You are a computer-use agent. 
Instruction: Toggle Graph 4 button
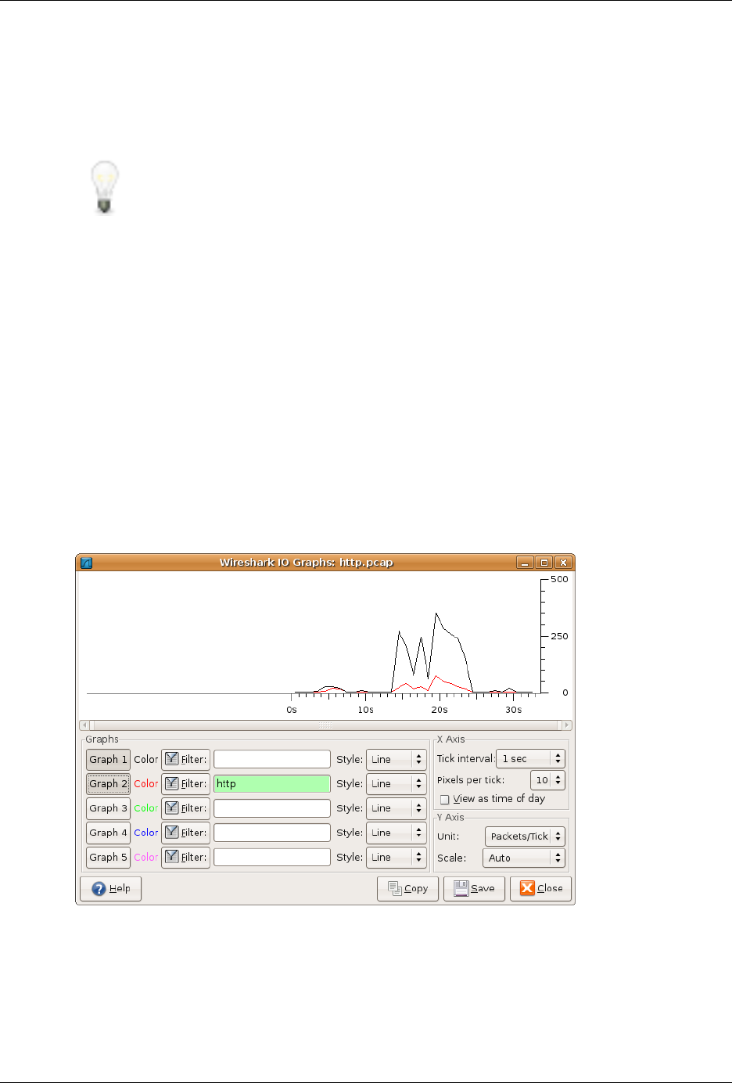click(x=108, y=833)
